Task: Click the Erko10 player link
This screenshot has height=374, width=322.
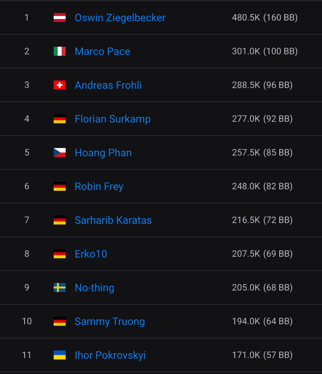Action: point(91,254)
